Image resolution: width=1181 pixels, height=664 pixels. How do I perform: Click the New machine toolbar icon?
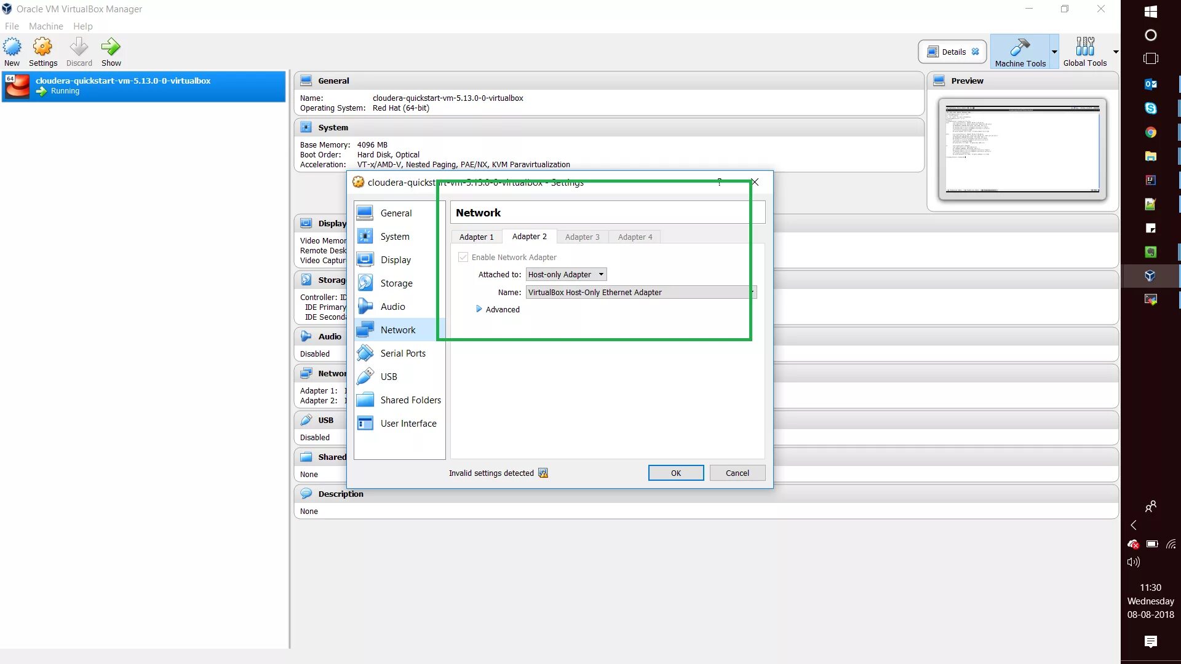coord(12,52)
